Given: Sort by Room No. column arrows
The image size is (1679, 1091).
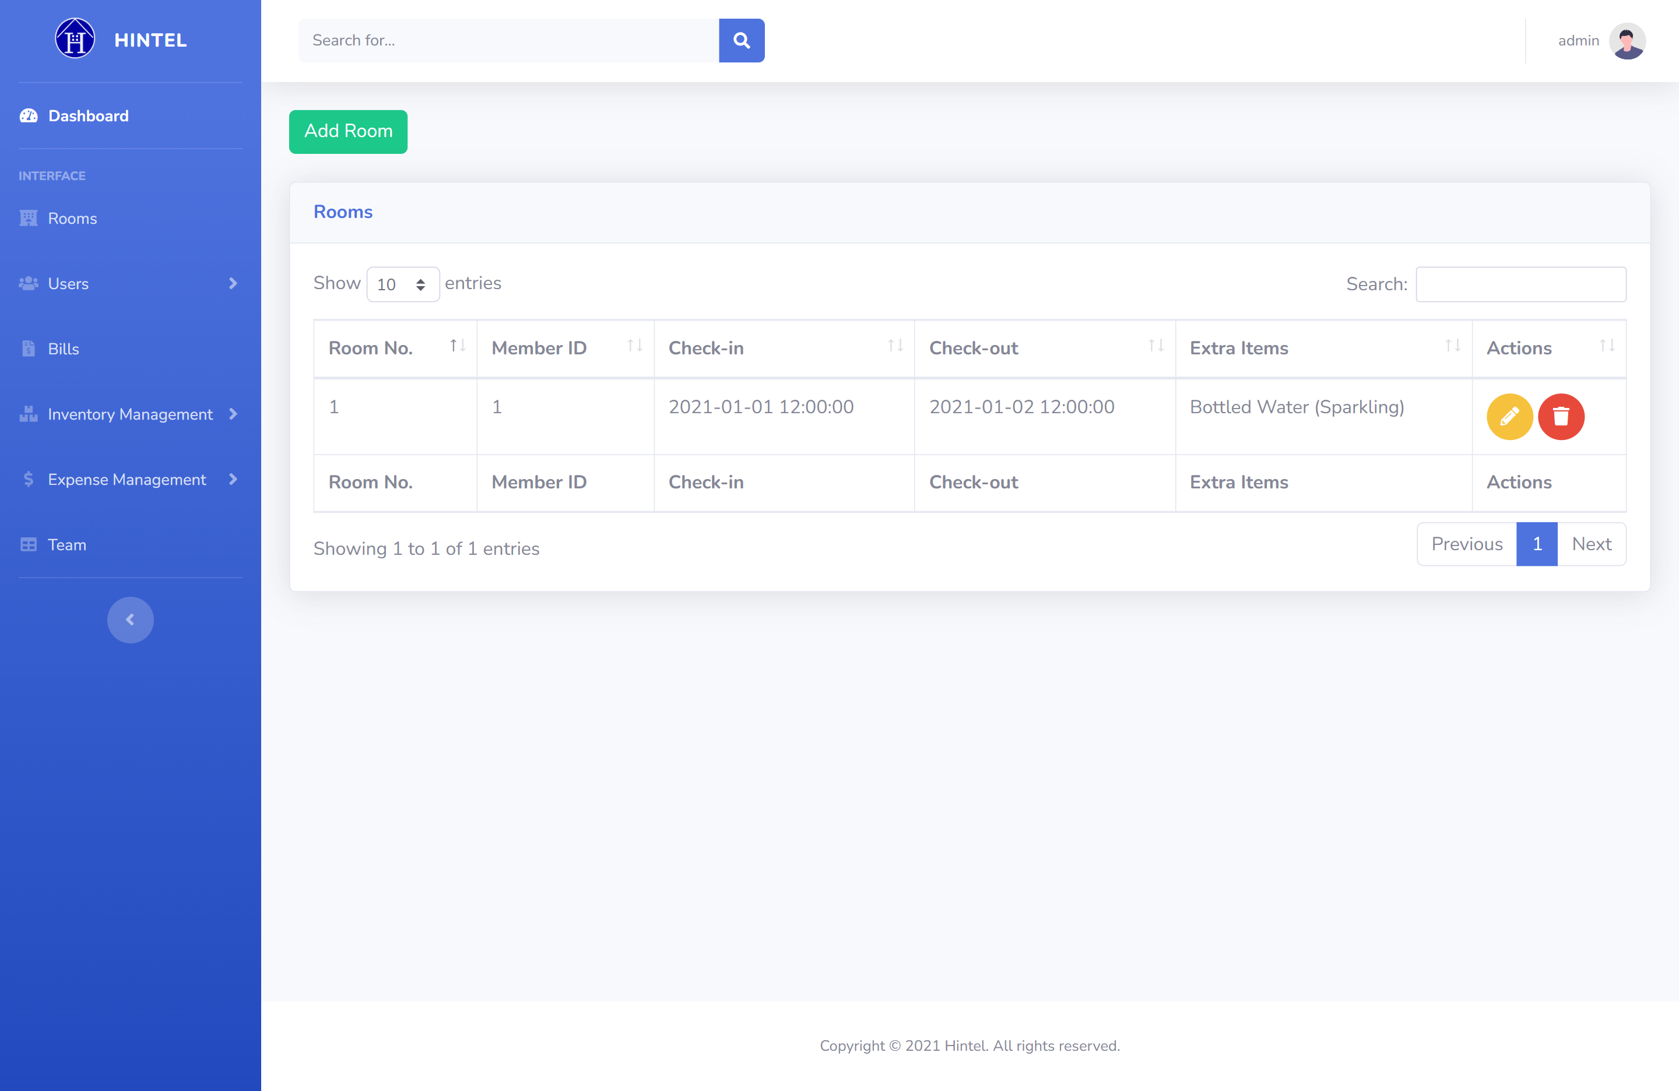Looking at the screenshot, I should point(457,346).
